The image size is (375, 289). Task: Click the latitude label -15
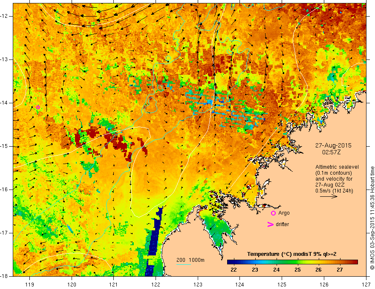[5, 146]
